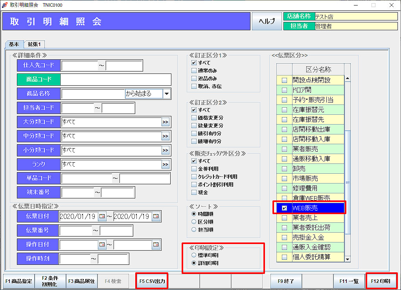Open calendar picker for 操作日付 start date
Image resolution: width=401 pixels, height=290 pixels.
(x=102, y=244)
